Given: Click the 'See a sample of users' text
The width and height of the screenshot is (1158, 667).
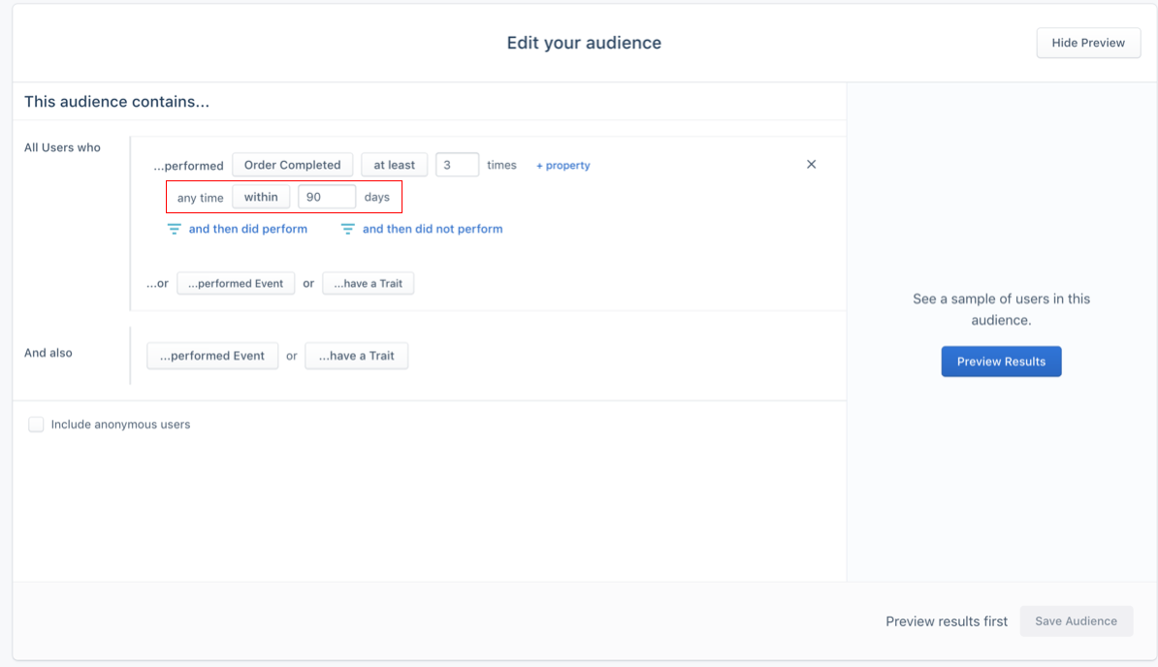Looking at the screenshot, I should pyautogui.click(x=1002, y=309).
